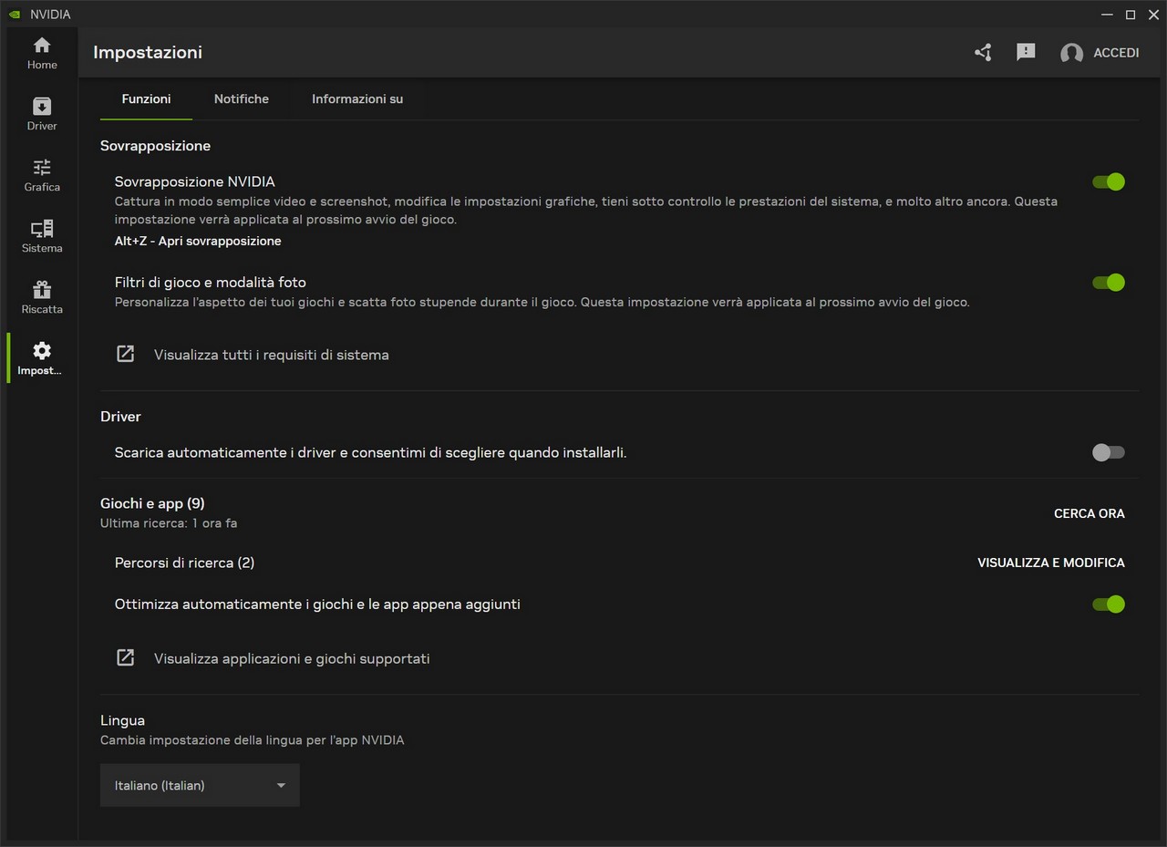Screen dimensions: 1167x847
Task: Enable automatic driver download switch
Action: (x=1109, y=452)
